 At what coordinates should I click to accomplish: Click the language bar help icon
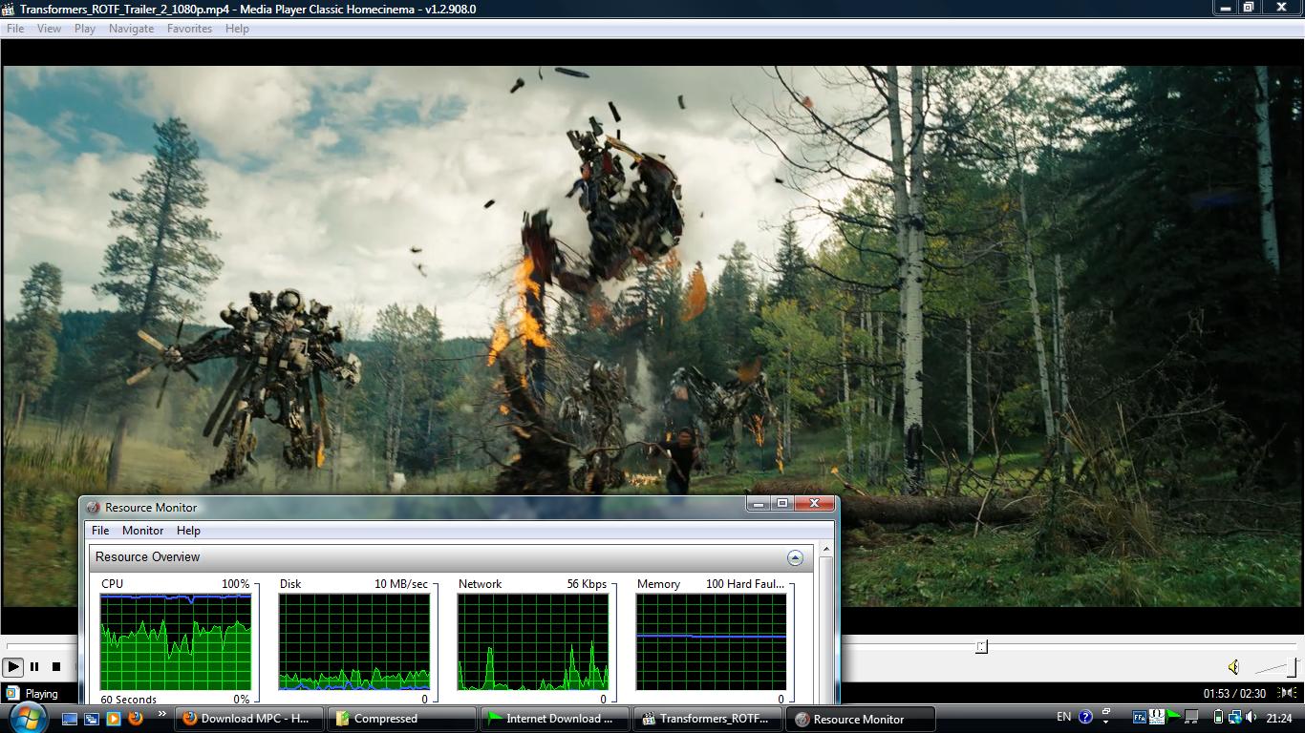1085,717
